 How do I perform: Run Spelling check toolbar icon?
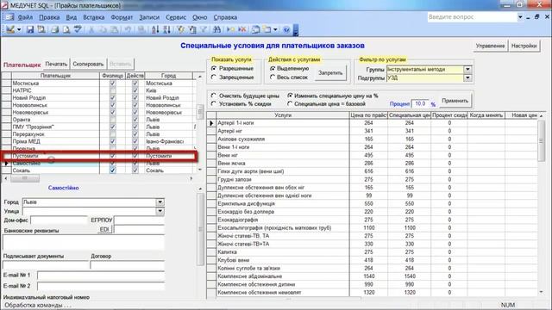coord(78,29)
